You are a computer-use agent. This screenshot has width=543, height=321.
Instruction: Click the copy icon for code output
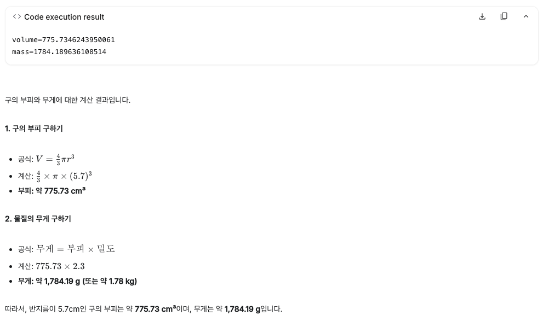(504, 16)
